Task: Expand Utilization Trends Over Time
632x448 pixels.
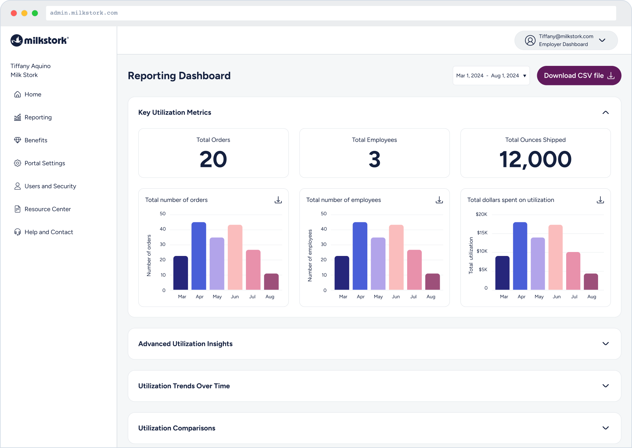Action: (605, 386)
